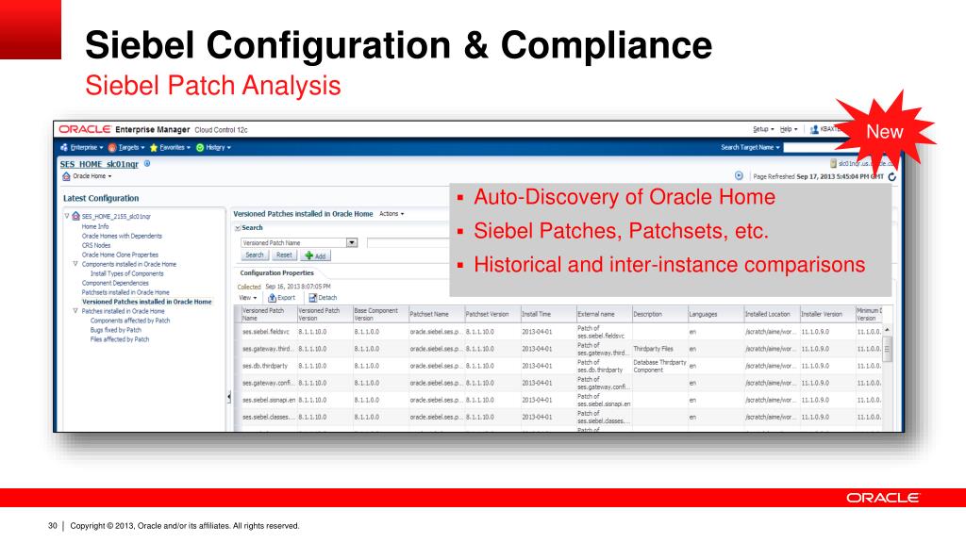Collapse the Search section

click(x=237, y=228)
